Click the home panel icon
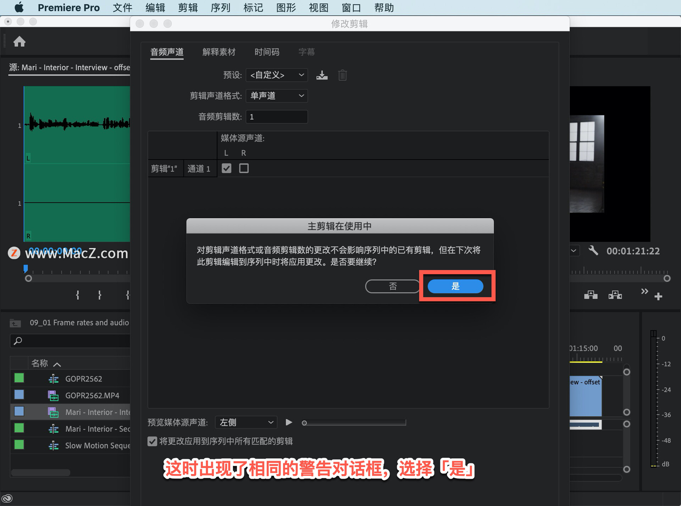 [20, 41]
